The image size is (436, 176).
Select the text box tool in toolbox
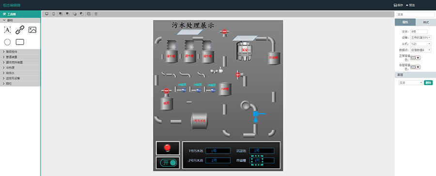click(7, 30)
